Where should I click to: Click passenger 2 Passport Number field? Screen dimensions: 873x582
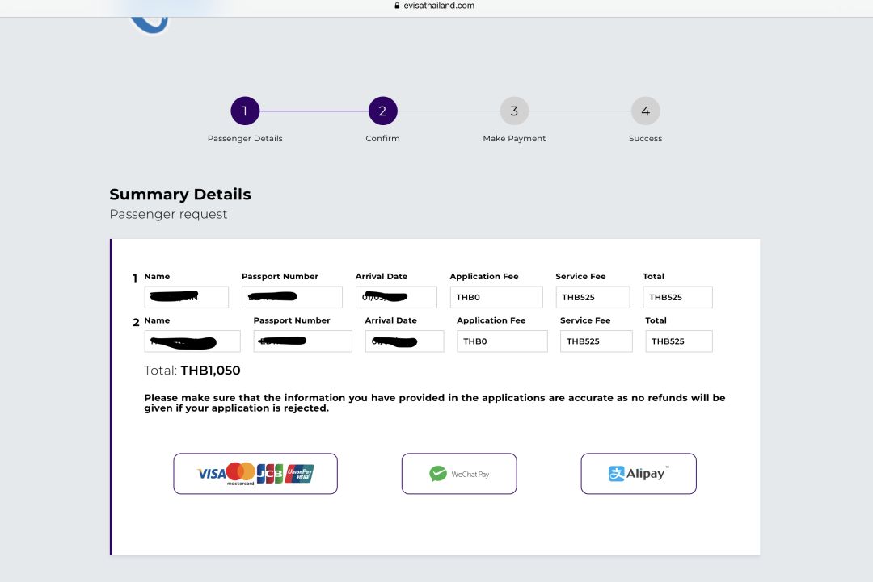tap(303, 341)
